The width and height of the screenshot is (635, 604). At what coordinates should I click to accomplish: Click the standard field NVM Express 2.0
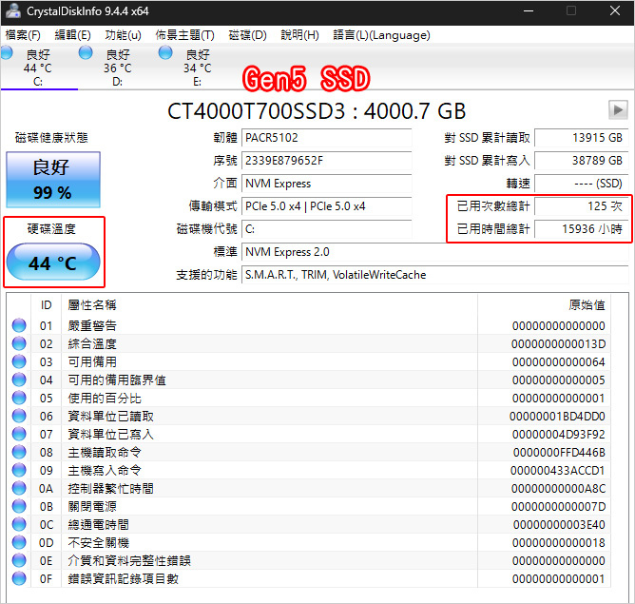click(435, 252)
